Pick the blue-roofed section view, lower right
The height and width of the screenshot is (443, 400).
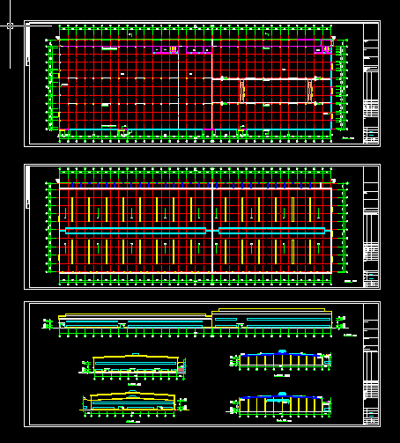[279, 404]
